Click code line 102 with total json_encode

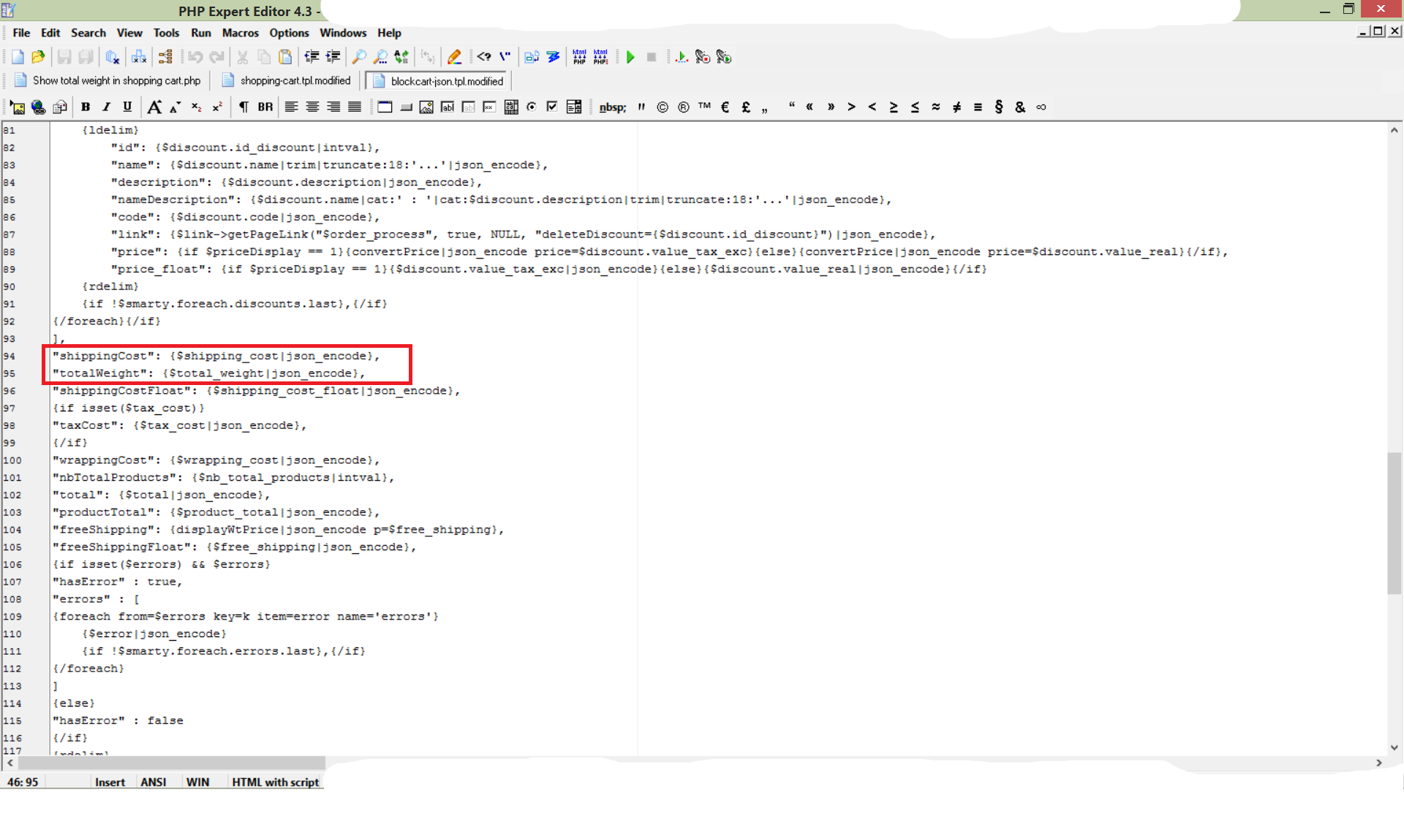161,495
